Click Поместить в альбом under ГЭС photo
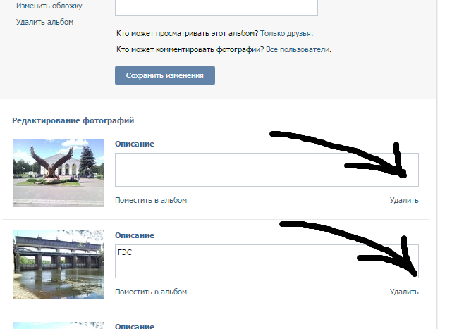Viewport: 452px width, 329px height. 151,292
